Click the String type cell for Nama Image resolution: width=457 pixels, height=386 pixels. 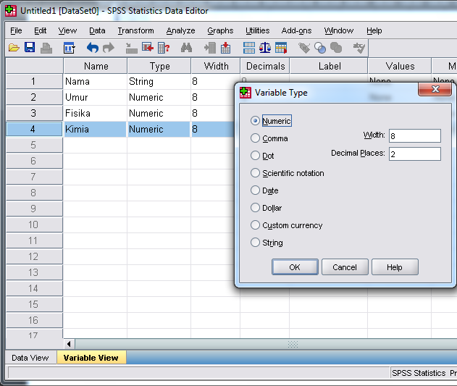tap(159, 81)
